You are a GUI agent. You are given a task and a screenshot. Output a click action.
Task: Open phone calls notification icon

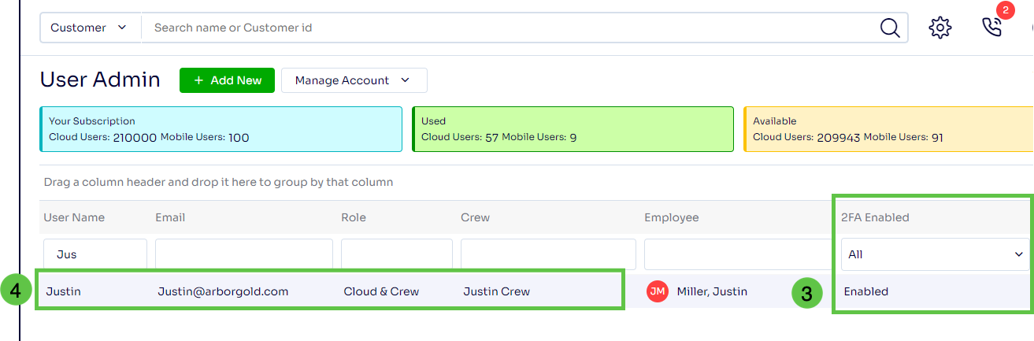point(992,27)
